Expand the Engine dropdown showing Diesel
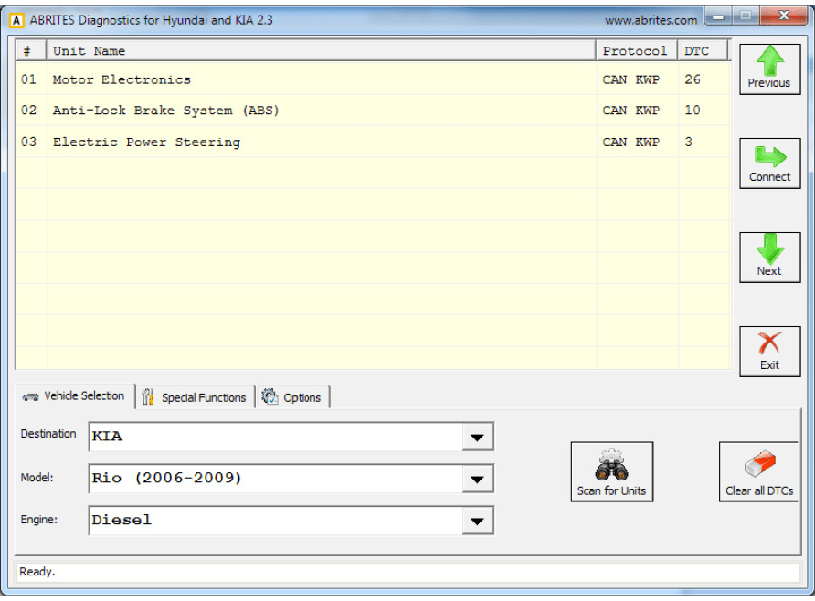815x601 pixels. 476,521
